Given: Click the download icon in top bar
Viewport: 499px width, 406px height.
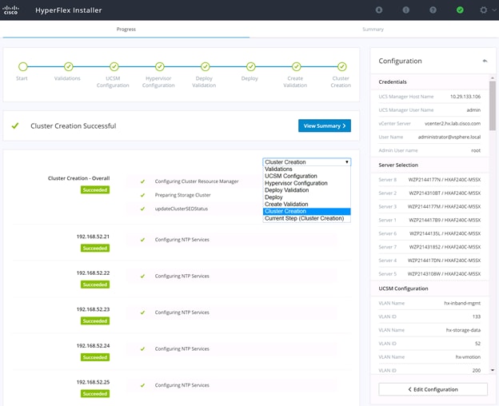Looking at the screenshot, I should point(379,10).
